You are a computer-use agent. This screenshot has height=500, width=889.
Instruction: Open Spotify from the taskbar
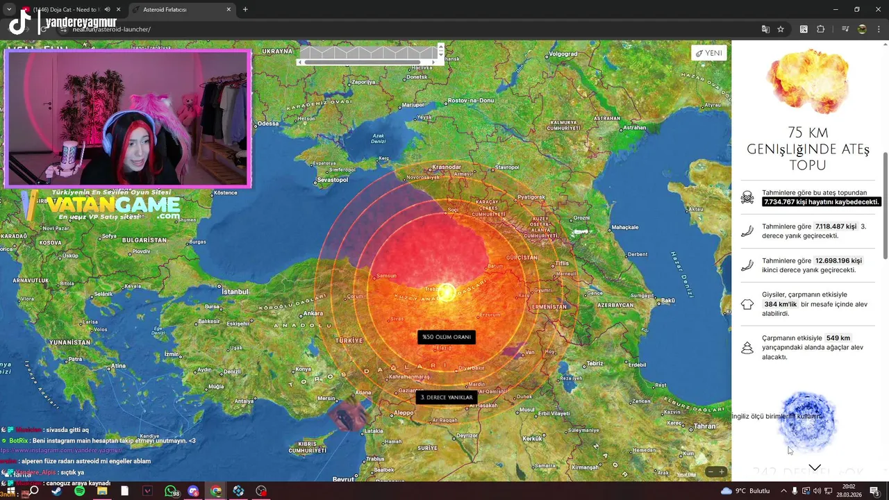[x=79, y=491]
